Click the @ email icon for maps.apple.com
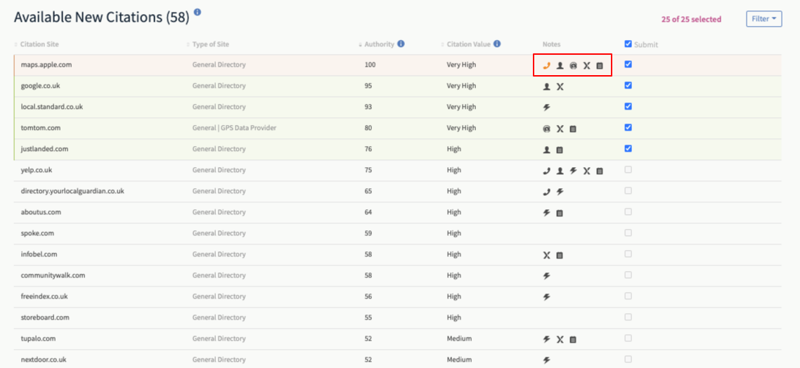This screenshot has height=368, width=800. (573, 65)
